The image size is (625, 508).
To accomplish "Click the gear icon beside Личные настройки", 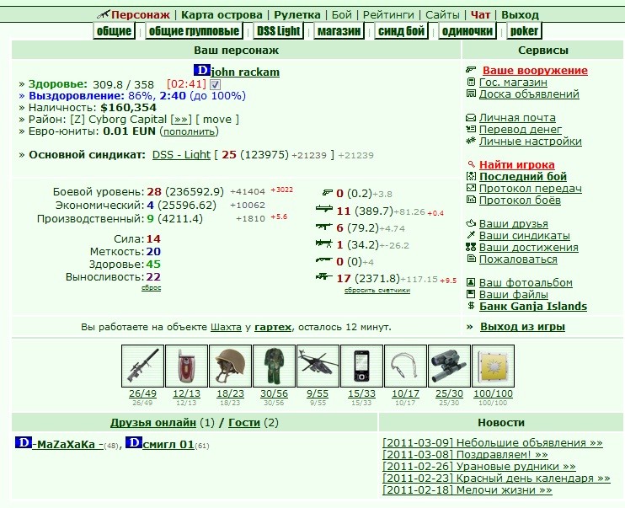I will tap(471, 141).
